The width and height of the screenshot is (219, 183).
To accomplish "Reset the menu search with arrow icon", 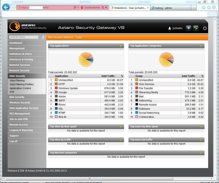I will tap(43, 37).
